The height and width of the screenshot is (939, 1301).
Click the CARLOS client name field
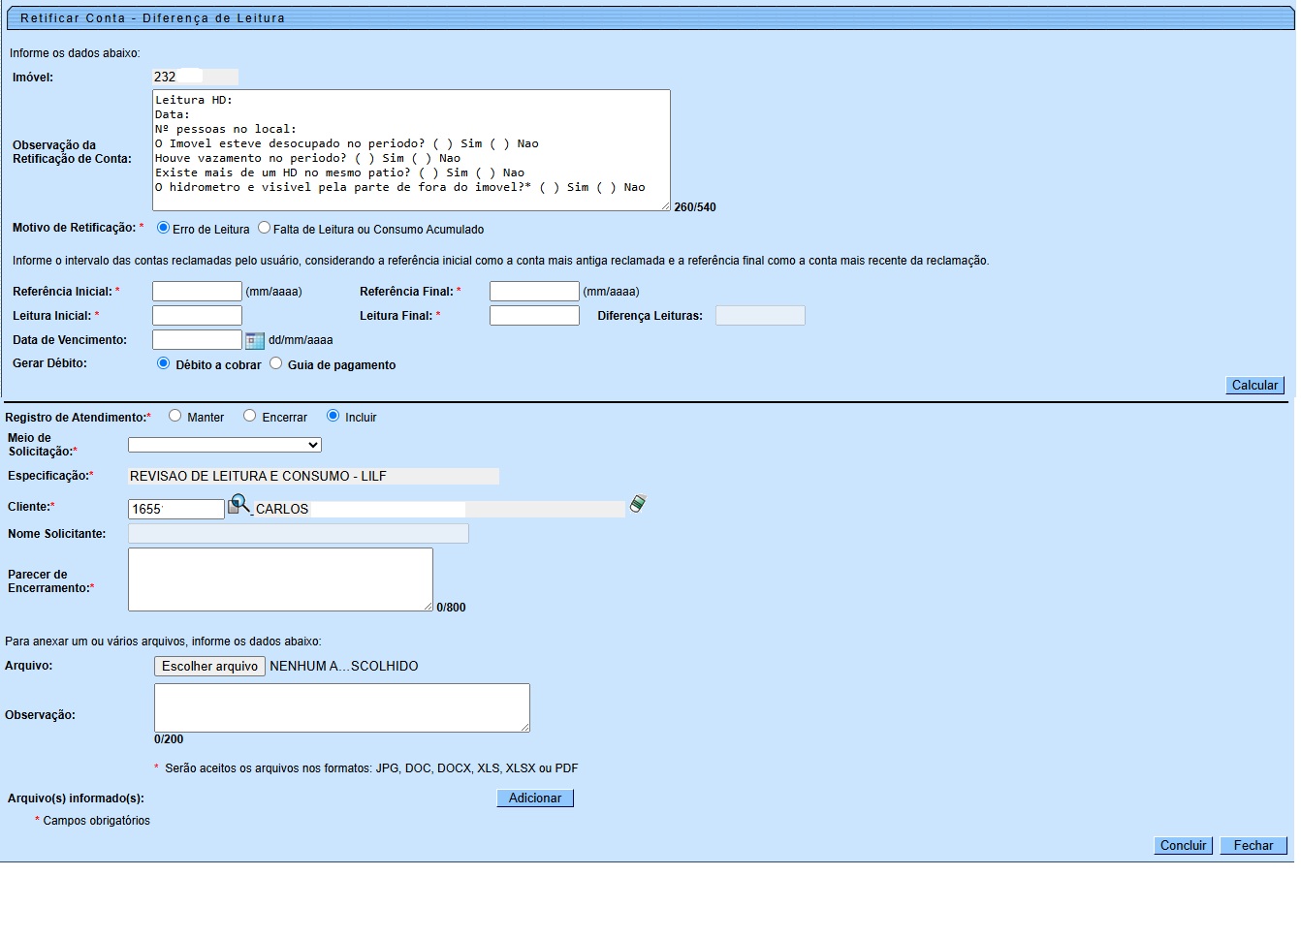pos(438,509)
